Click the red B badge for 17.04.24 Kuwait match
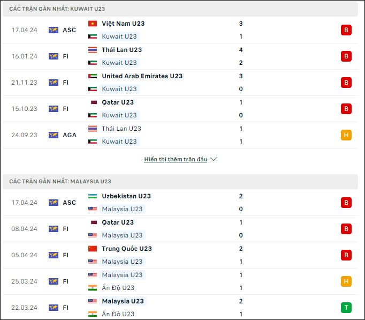This screenshot has width=365, height=320. click(x=346, y=30)
